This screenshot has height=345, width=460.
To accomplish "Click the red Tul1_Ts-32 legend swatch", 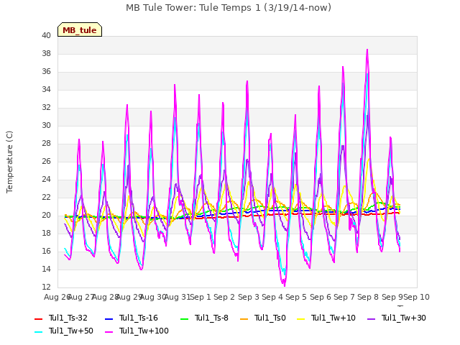I will click(x=38, y=319).
